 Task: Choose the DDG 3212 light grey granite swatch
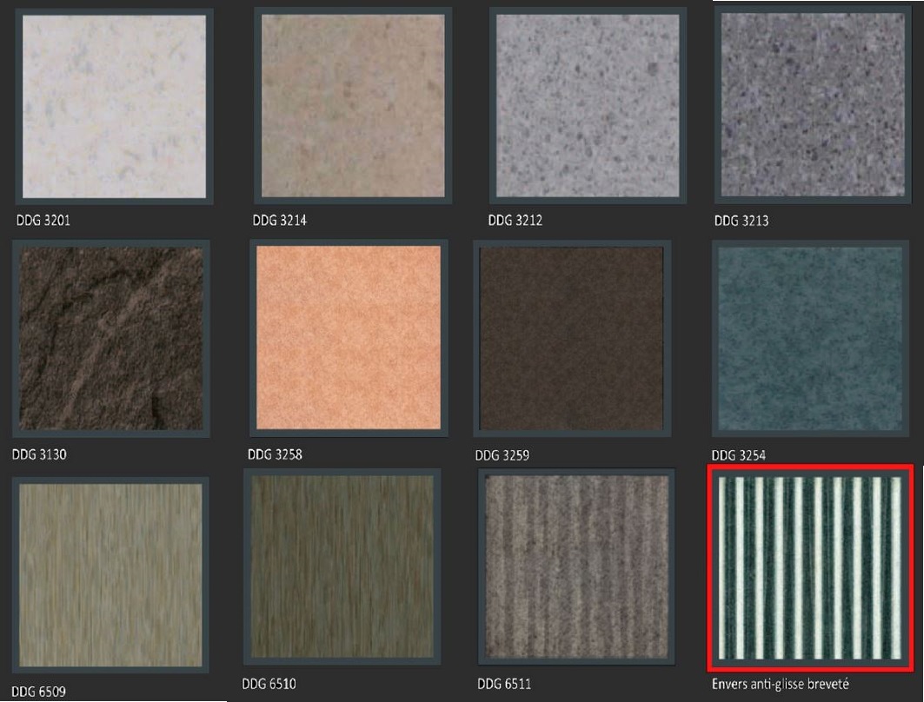tap(588, 105)
